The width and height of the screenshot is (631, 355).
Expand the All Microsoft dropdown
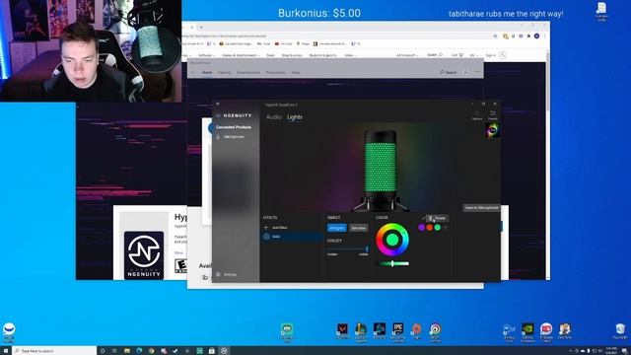407,55
